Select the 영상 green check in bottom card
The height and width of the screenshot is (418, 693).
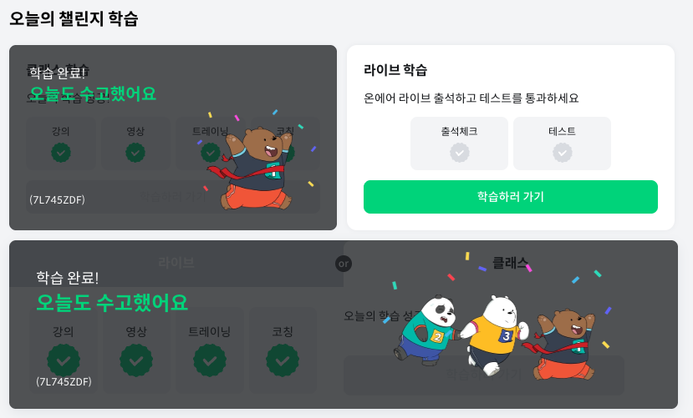[136, 360]
